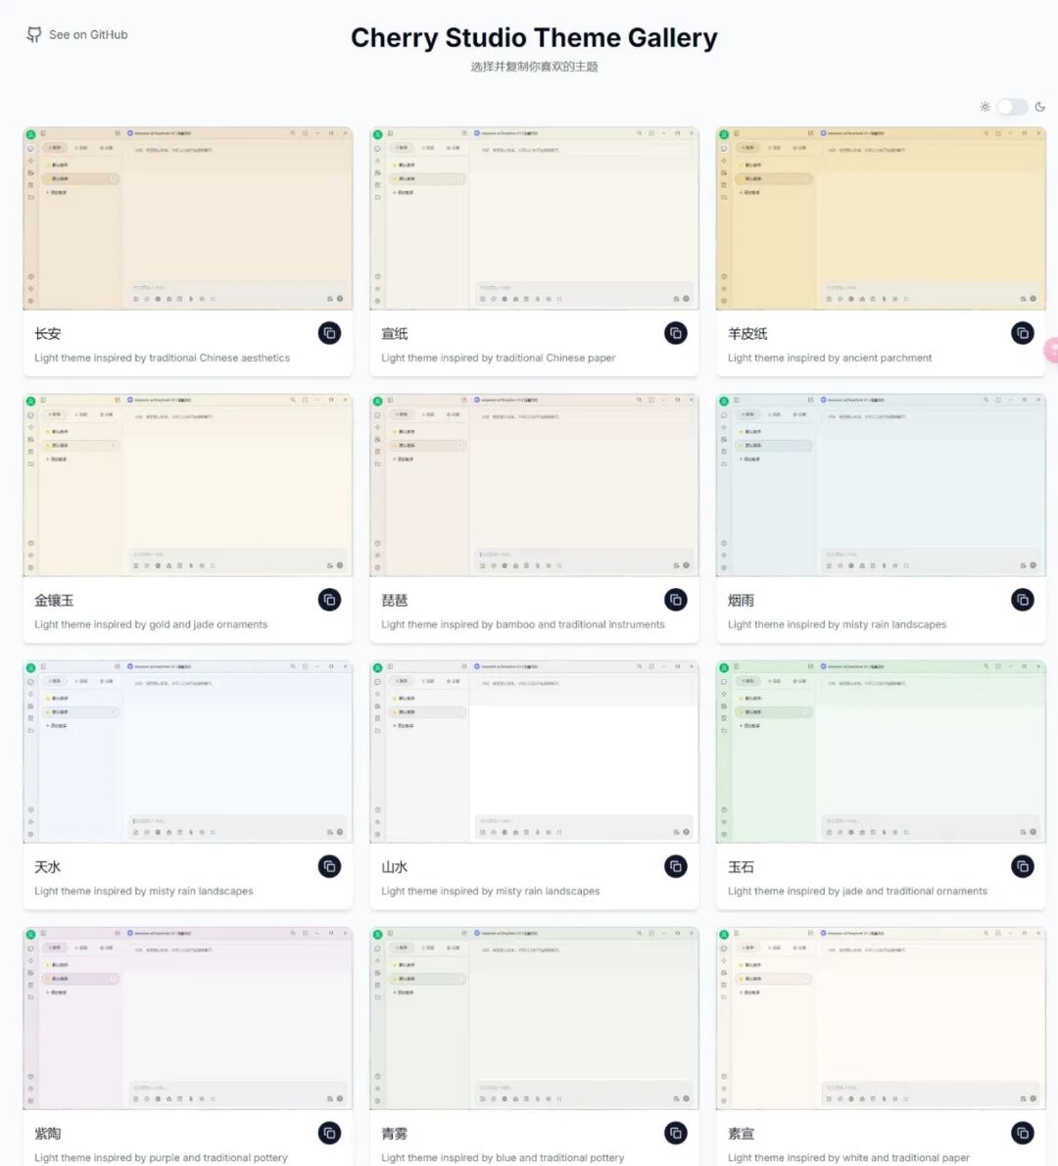
Task: Click the 天水 theme title
Action: [x=48, y=867]
